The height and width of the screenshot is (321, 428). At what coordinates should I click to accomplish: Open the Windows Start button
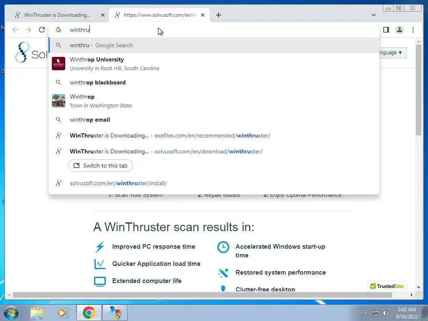pos(11,313)
